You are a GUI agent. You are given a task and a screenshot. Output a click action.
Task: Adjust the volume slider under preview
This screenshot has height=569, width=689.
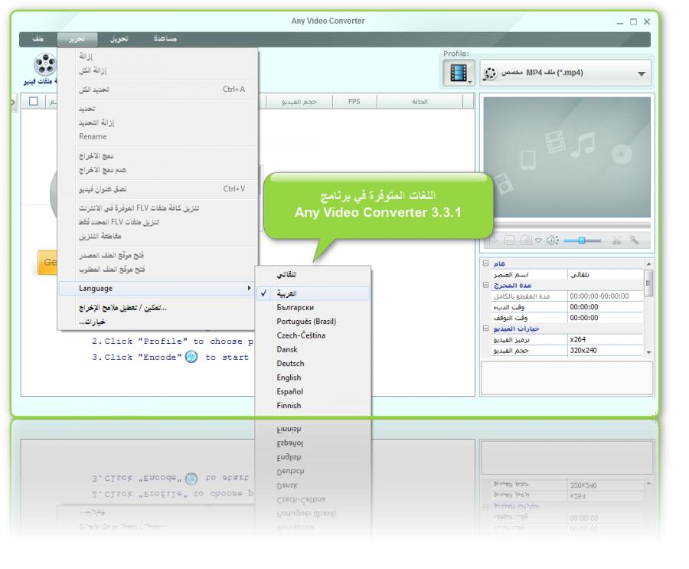pos(582,240)
